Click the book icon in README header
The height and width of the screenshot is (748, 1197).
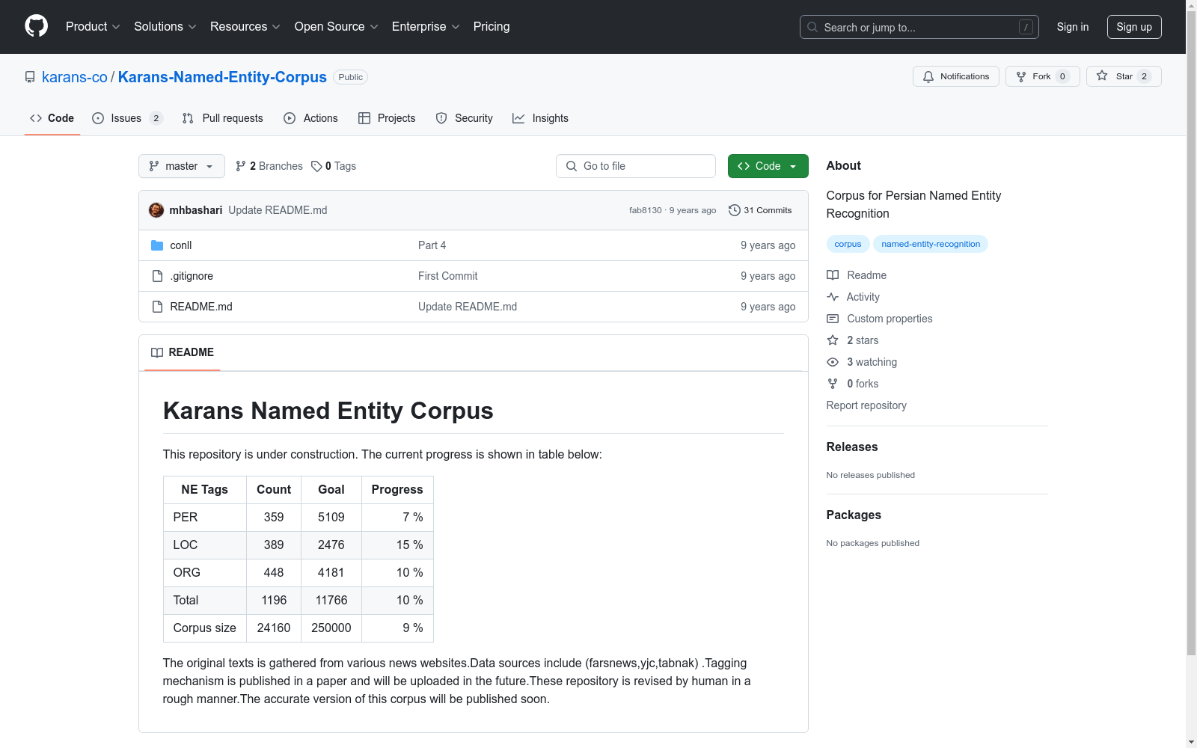pyautogui.click(x=157, y=352)
